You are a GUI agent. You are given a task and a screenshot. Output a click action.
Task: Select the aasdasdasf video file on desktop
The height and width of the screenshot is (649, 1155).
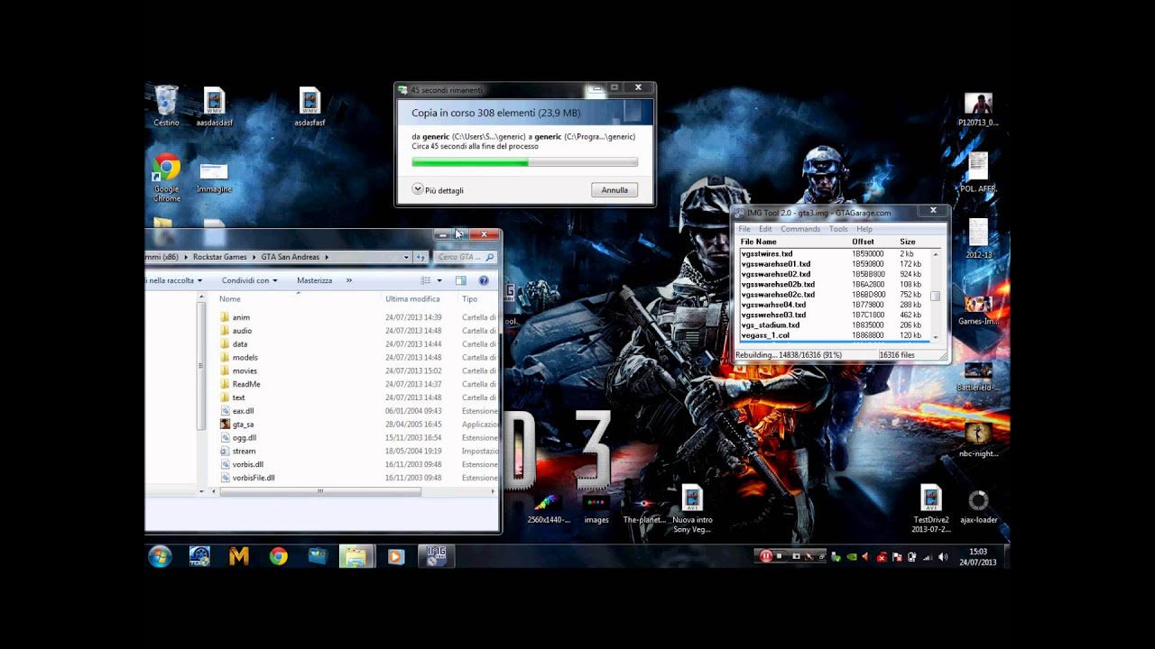[214, 106]
